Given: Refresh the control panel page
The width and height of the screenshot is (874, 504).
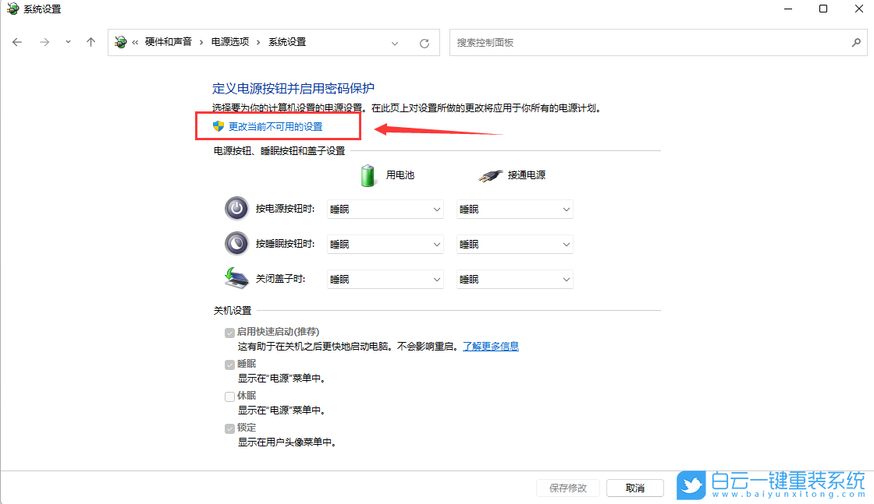Looking at the screenshot, I should [x=423, y=42].
